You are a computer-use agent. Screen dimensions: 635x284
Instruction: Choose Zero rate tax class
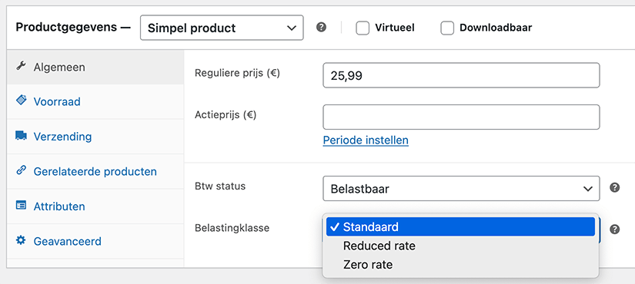click(x=460, y=265)
